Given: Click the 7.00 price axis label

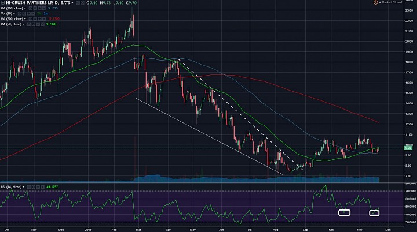Looking at the screenshot, I should pos(409,176).
